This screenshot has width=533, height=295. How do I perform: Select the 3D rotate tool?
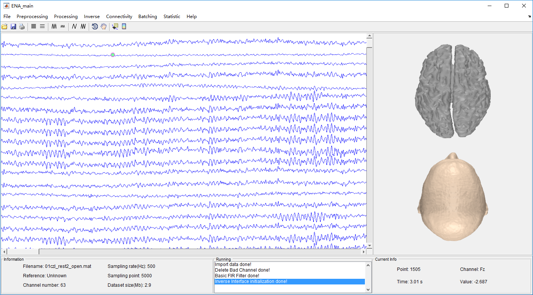pos(95,26)
